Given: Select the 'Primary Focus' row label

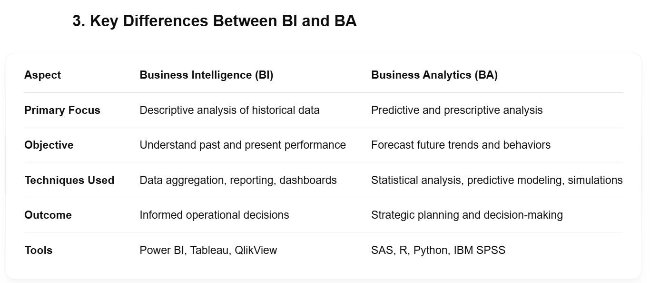Looking at the screenshot, I should pyautogui.click(x=62, y=110).
